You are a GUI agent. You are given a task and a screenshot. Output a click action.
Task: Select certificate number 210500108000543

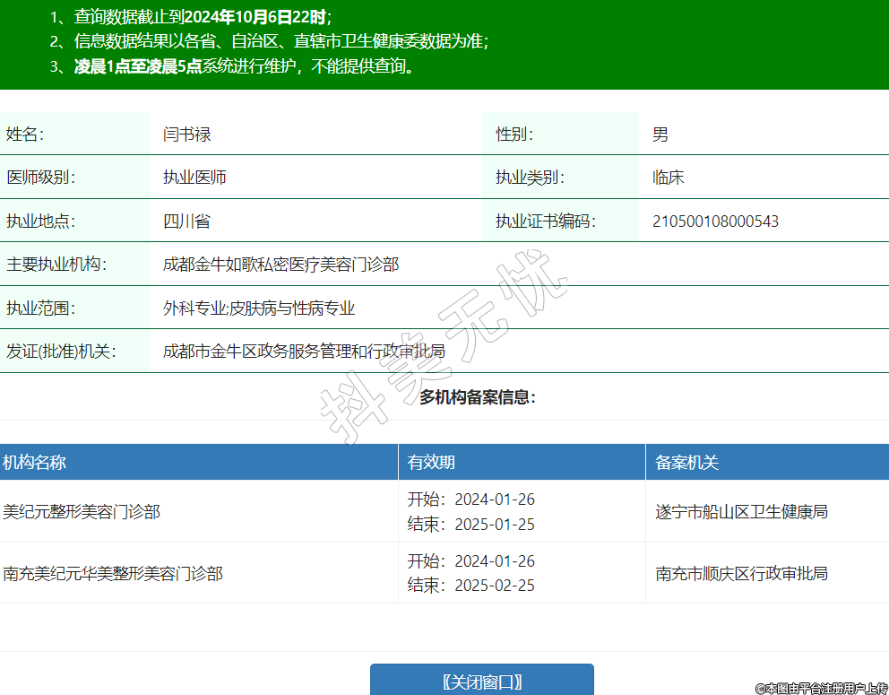(715, 222)
